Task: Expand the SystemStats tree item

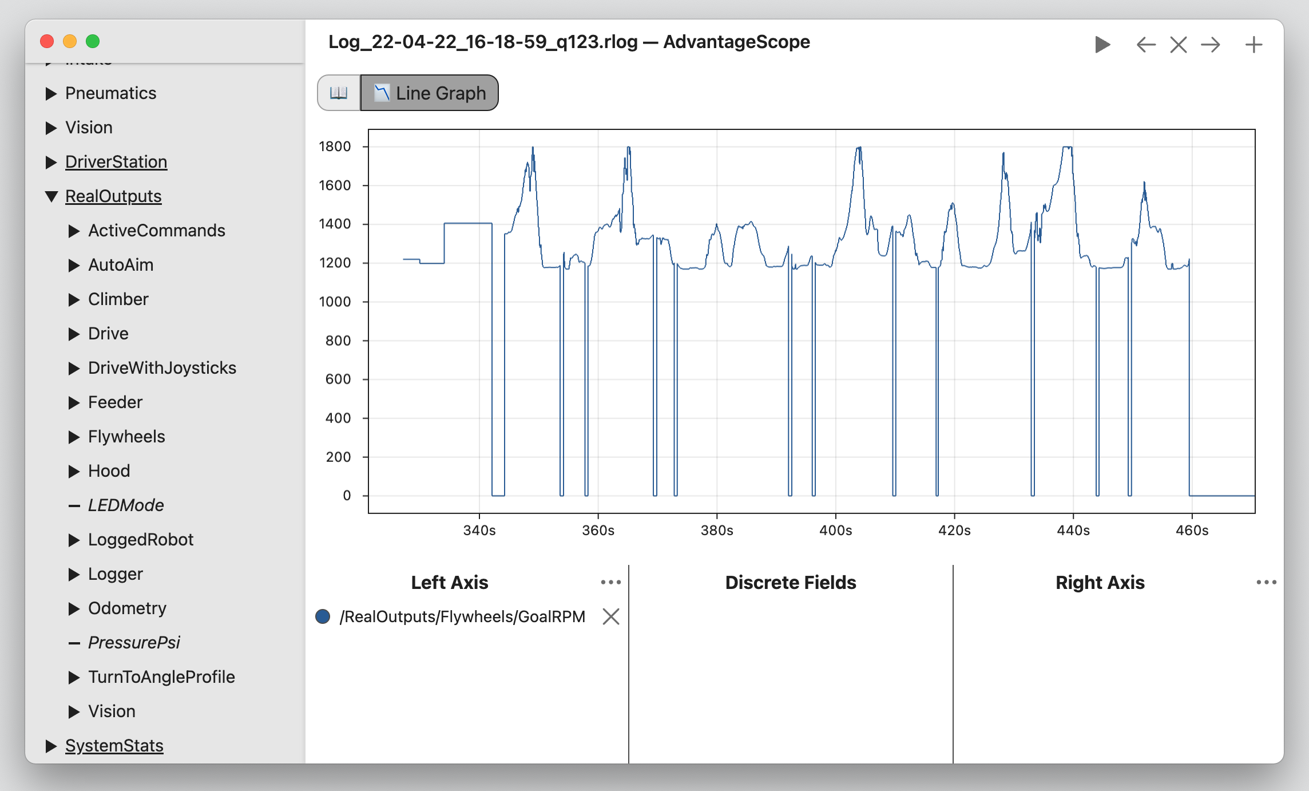Action: pyautogui.click(x=51, y=746)
